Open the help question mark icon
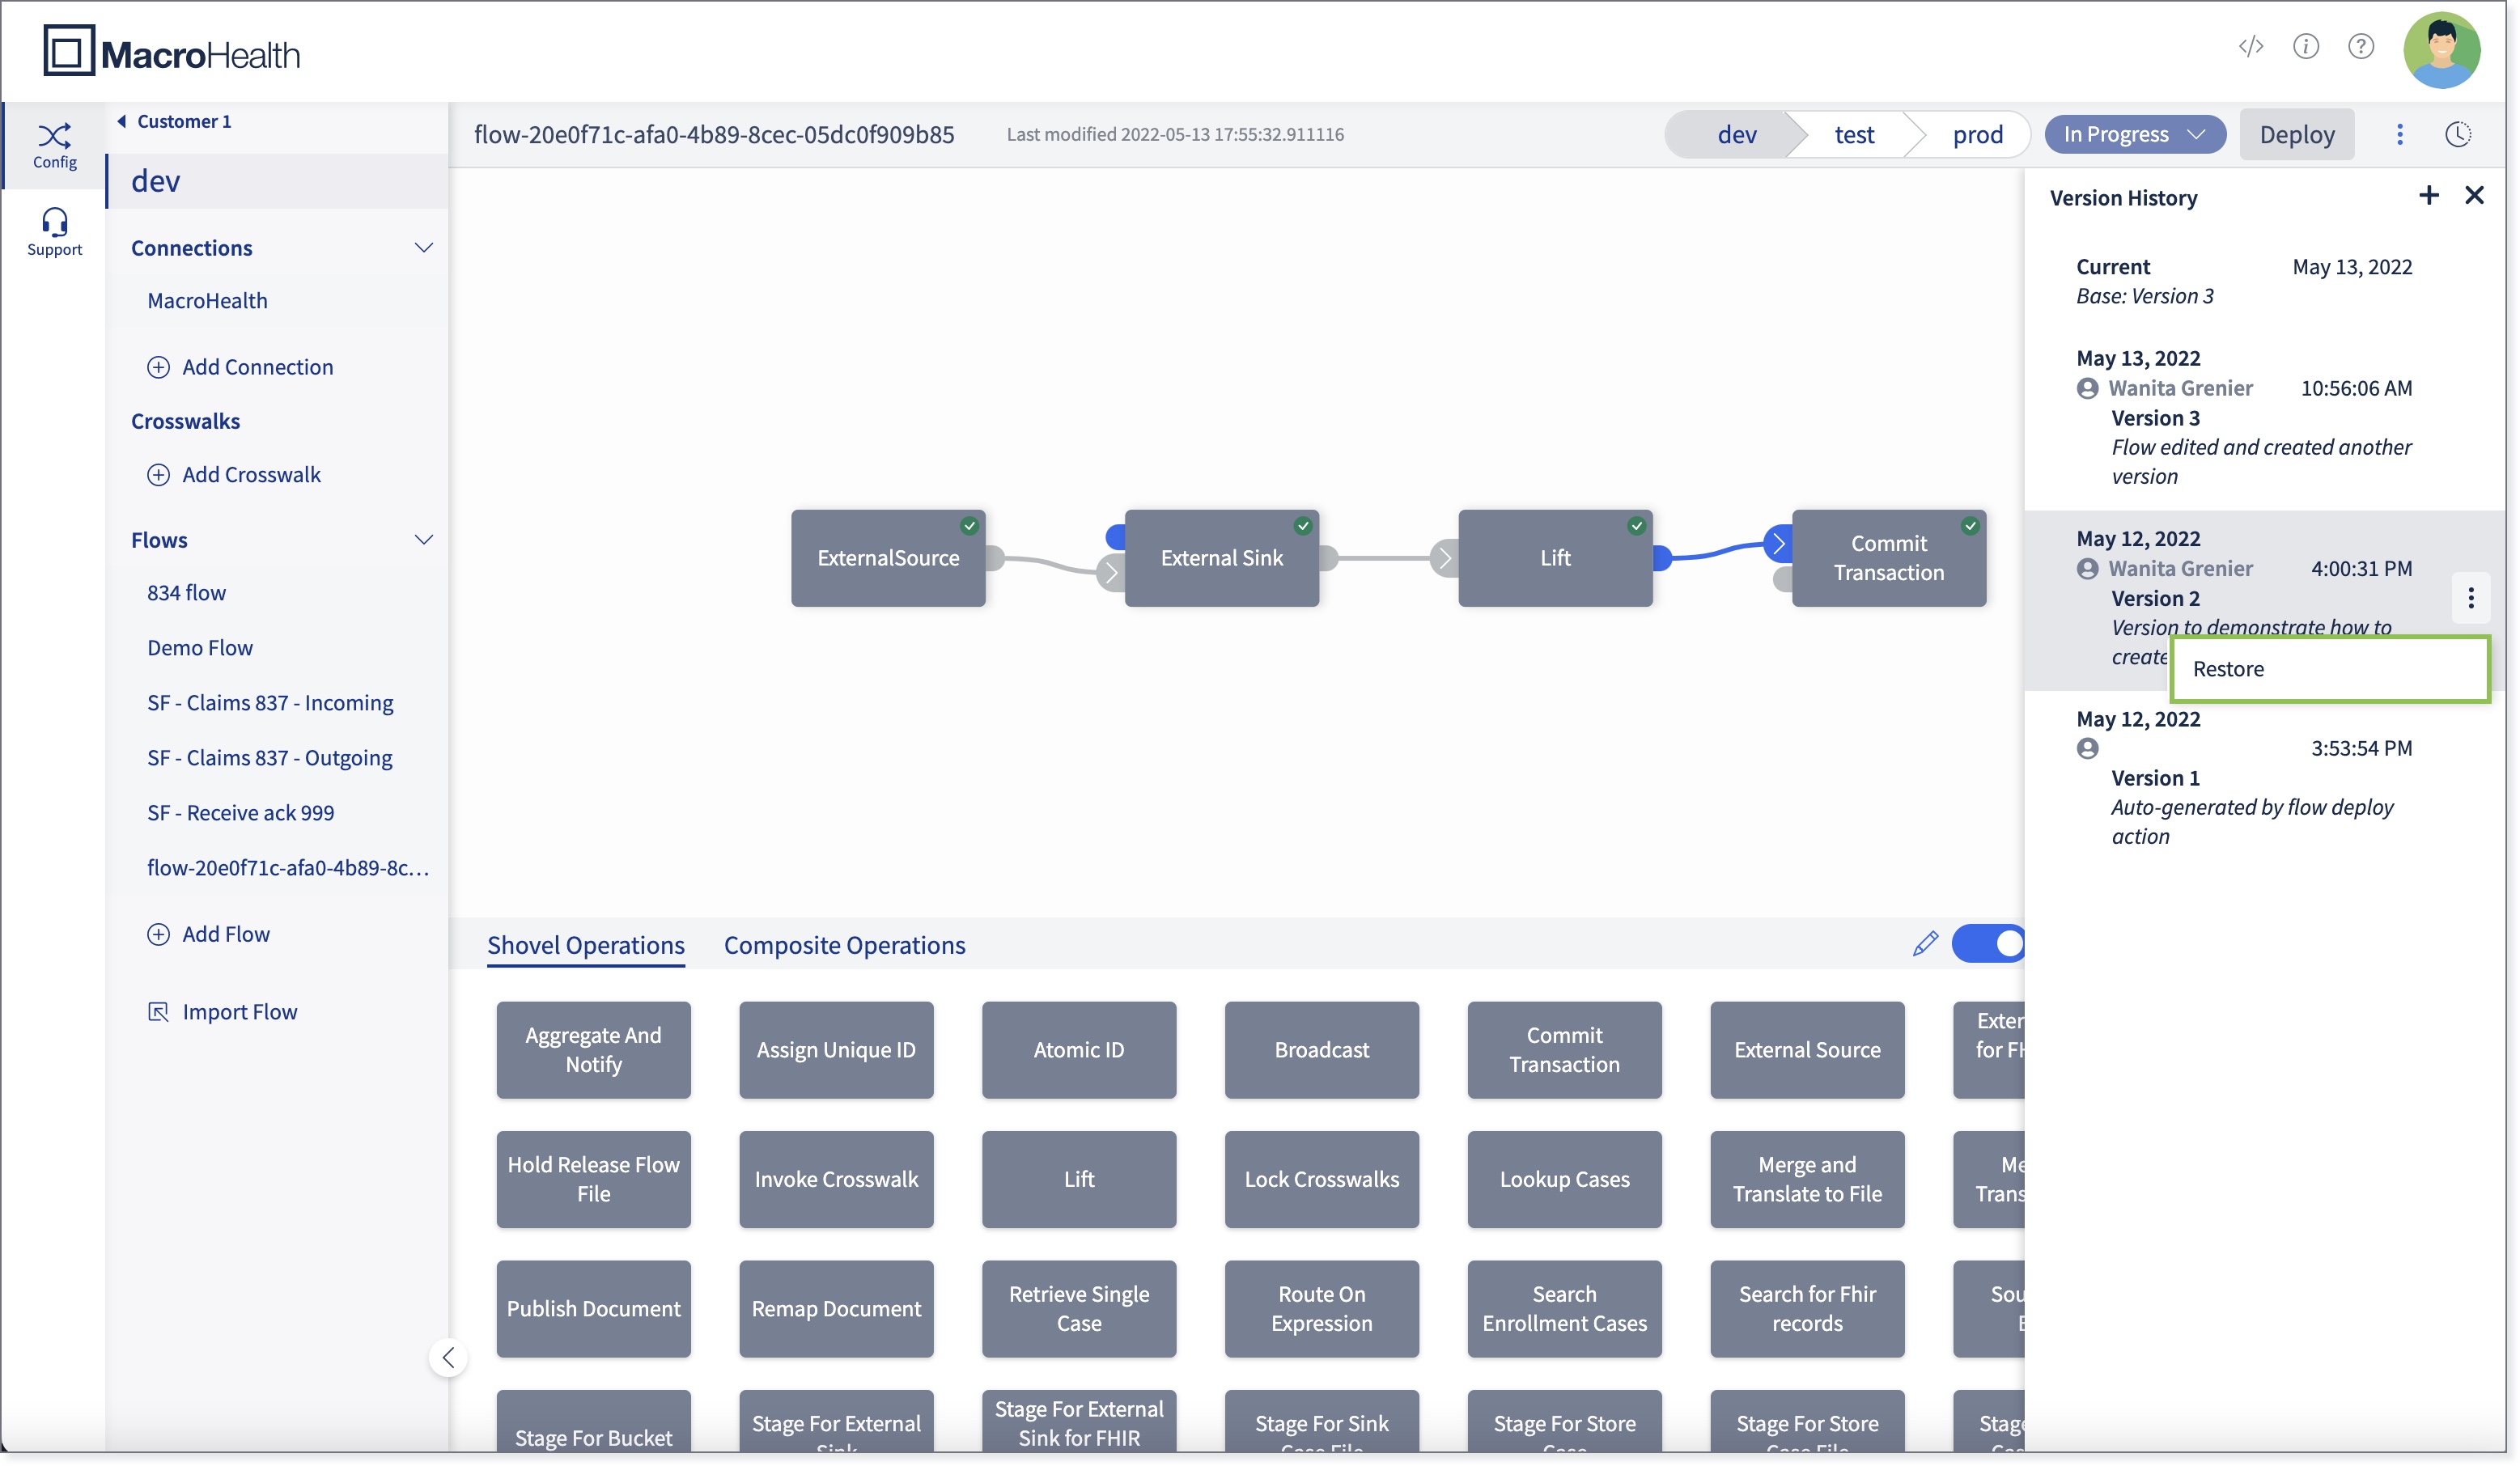This screenshot has height=1466, width=2520. point(2361,46)
